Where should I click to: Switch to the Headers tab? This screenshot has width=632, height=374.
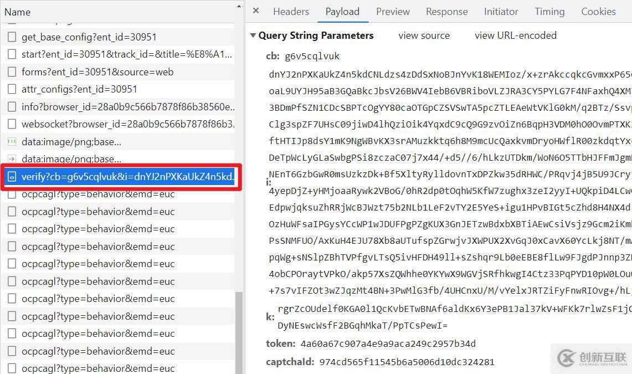coord(291,12)
